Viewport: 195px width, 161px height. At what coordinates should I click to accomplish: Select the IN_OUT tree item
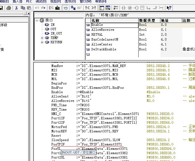click(x=56, y=34)
